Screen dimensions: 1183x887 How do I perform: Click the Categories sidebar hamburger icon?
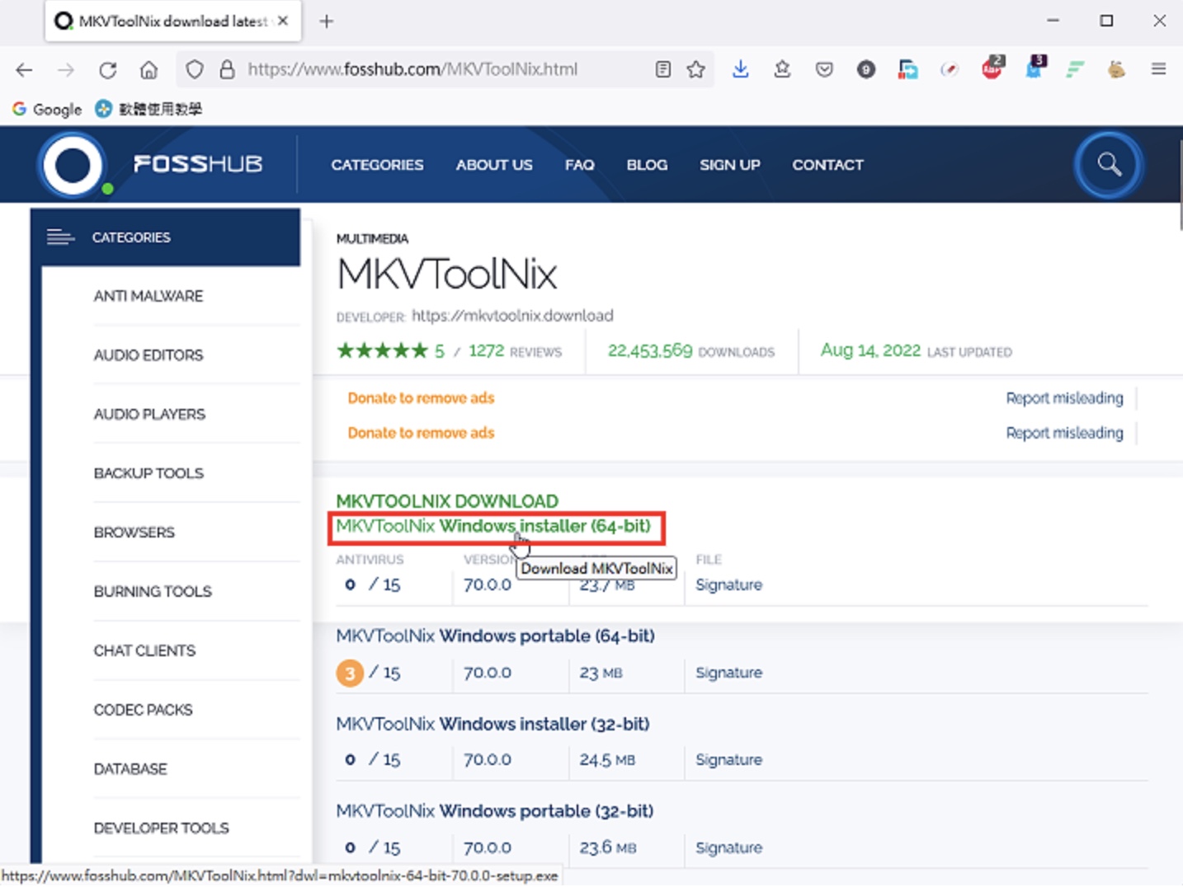[60, 237]
